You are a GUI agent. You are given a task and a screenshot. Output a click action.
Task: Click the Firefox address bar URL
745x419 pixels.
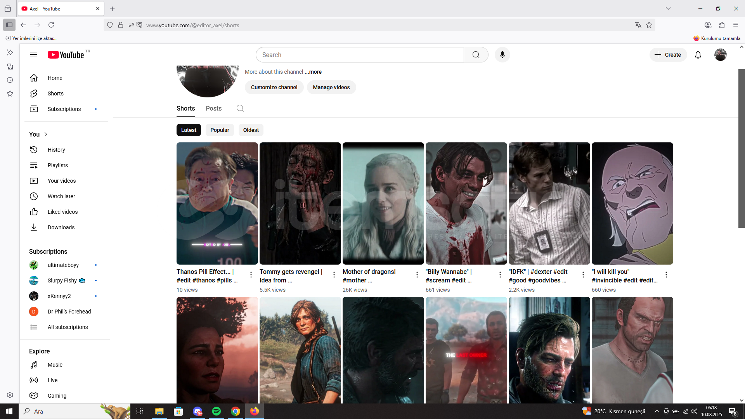tap(192, 25)
